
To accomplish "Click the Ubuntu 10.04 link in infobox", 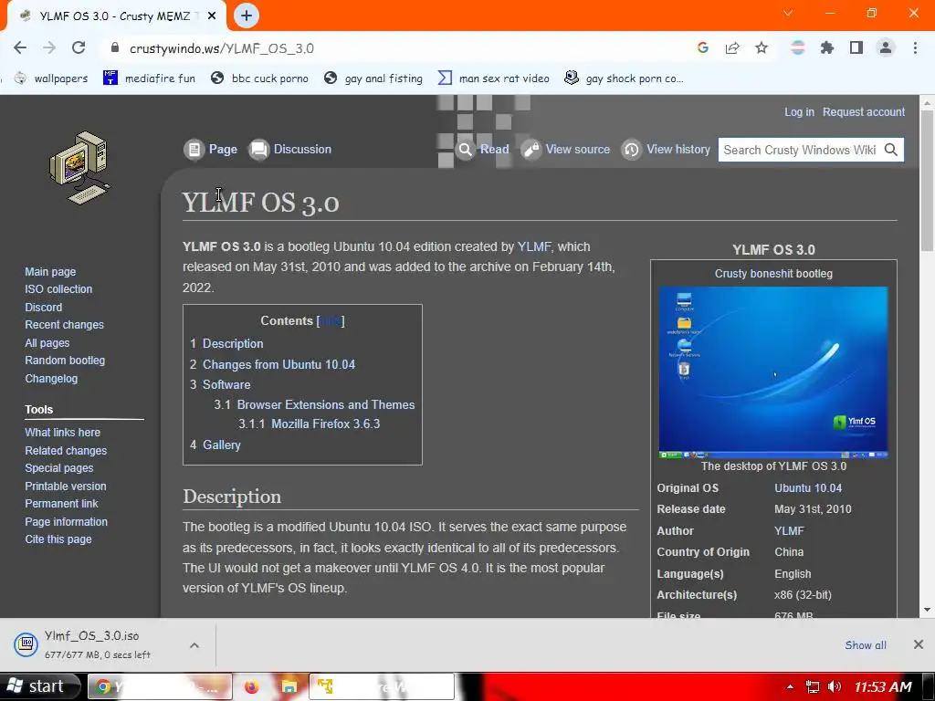I will pyautogui.click(x=808, y=488).
